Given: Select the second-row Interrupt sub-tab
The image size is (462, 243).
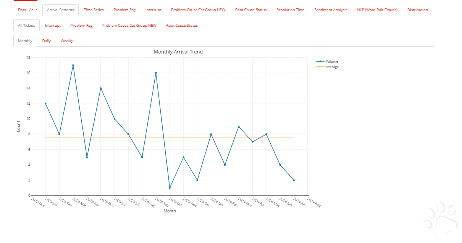Looking at the screenshot, I should coord(53,26).
